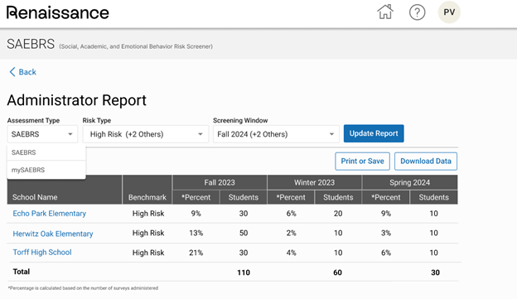Click the Download Data button
517x299 pixels.
click(x=426, y=162)
